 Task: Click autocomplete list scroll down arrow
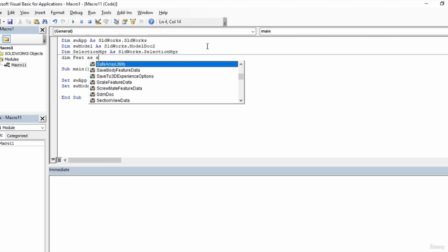(241, 100)
